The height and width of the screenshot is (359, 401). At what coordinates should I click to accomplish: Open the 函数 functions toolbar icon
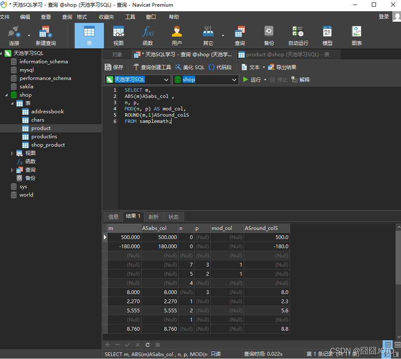click(148, 35)
